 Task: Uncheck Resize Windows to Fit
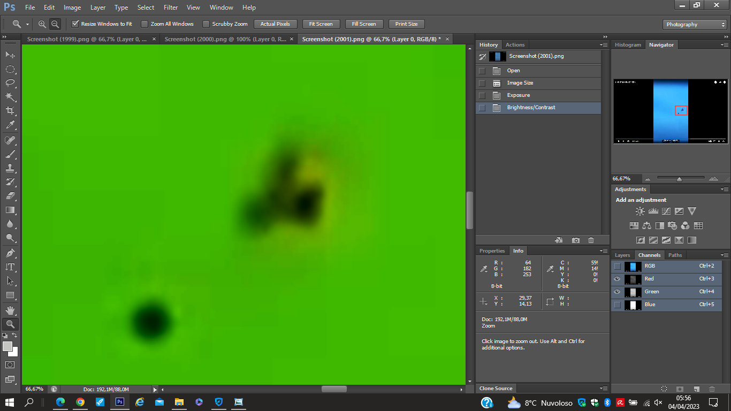coord(75,24)
